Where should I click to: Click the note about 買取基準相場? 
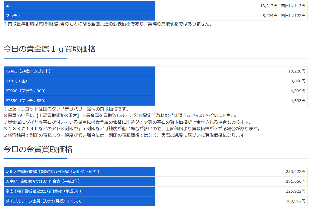[108, 24]
